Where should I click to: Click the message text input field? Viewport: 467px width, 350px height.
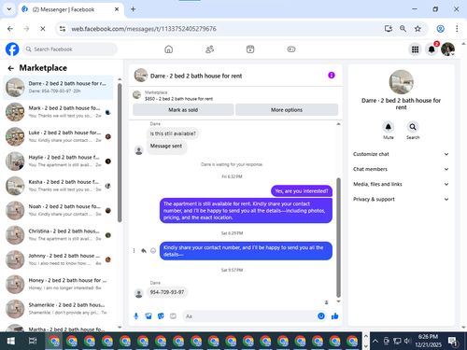tap(249, 316)
